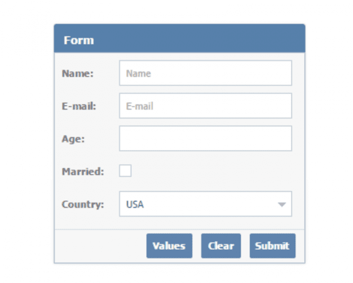Image resolution: width=353 pixels, height=283 pixels.
Task: Click the "Married:" label text
Action: 83,172
